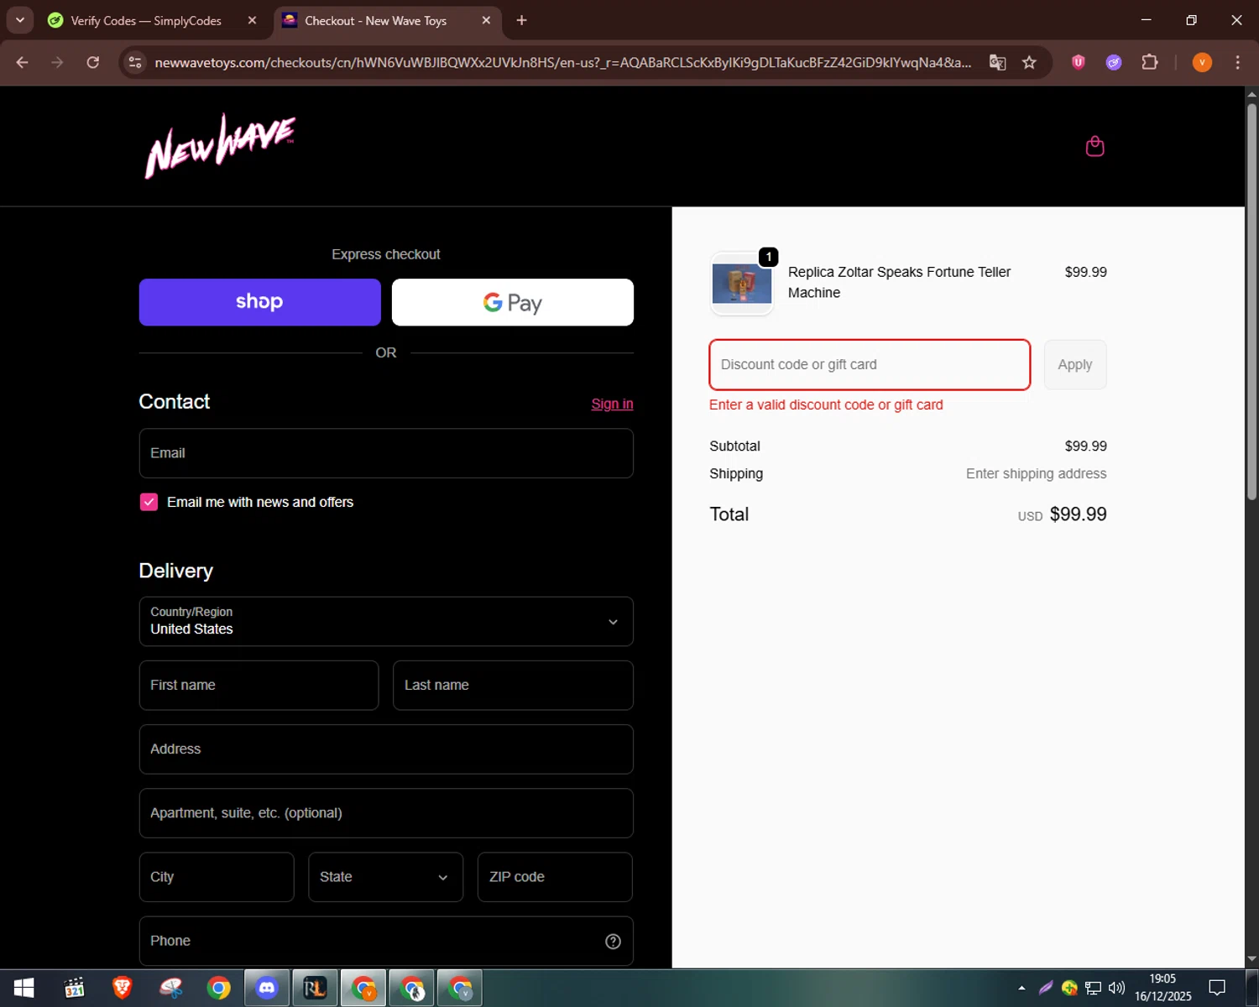Close the Checkout New Wave Toys tab

click(486, 20)
